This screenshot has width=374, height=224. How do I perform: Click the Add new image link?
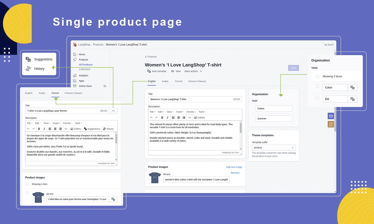click(234, 167)
